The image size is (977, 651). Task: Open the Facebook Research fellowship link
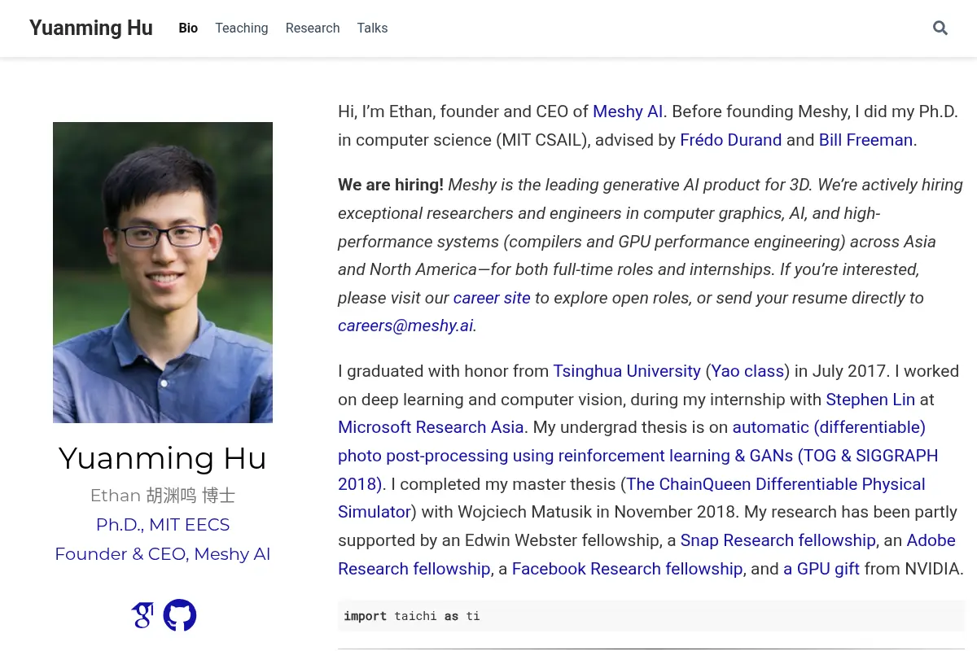[x=628, y=569]
